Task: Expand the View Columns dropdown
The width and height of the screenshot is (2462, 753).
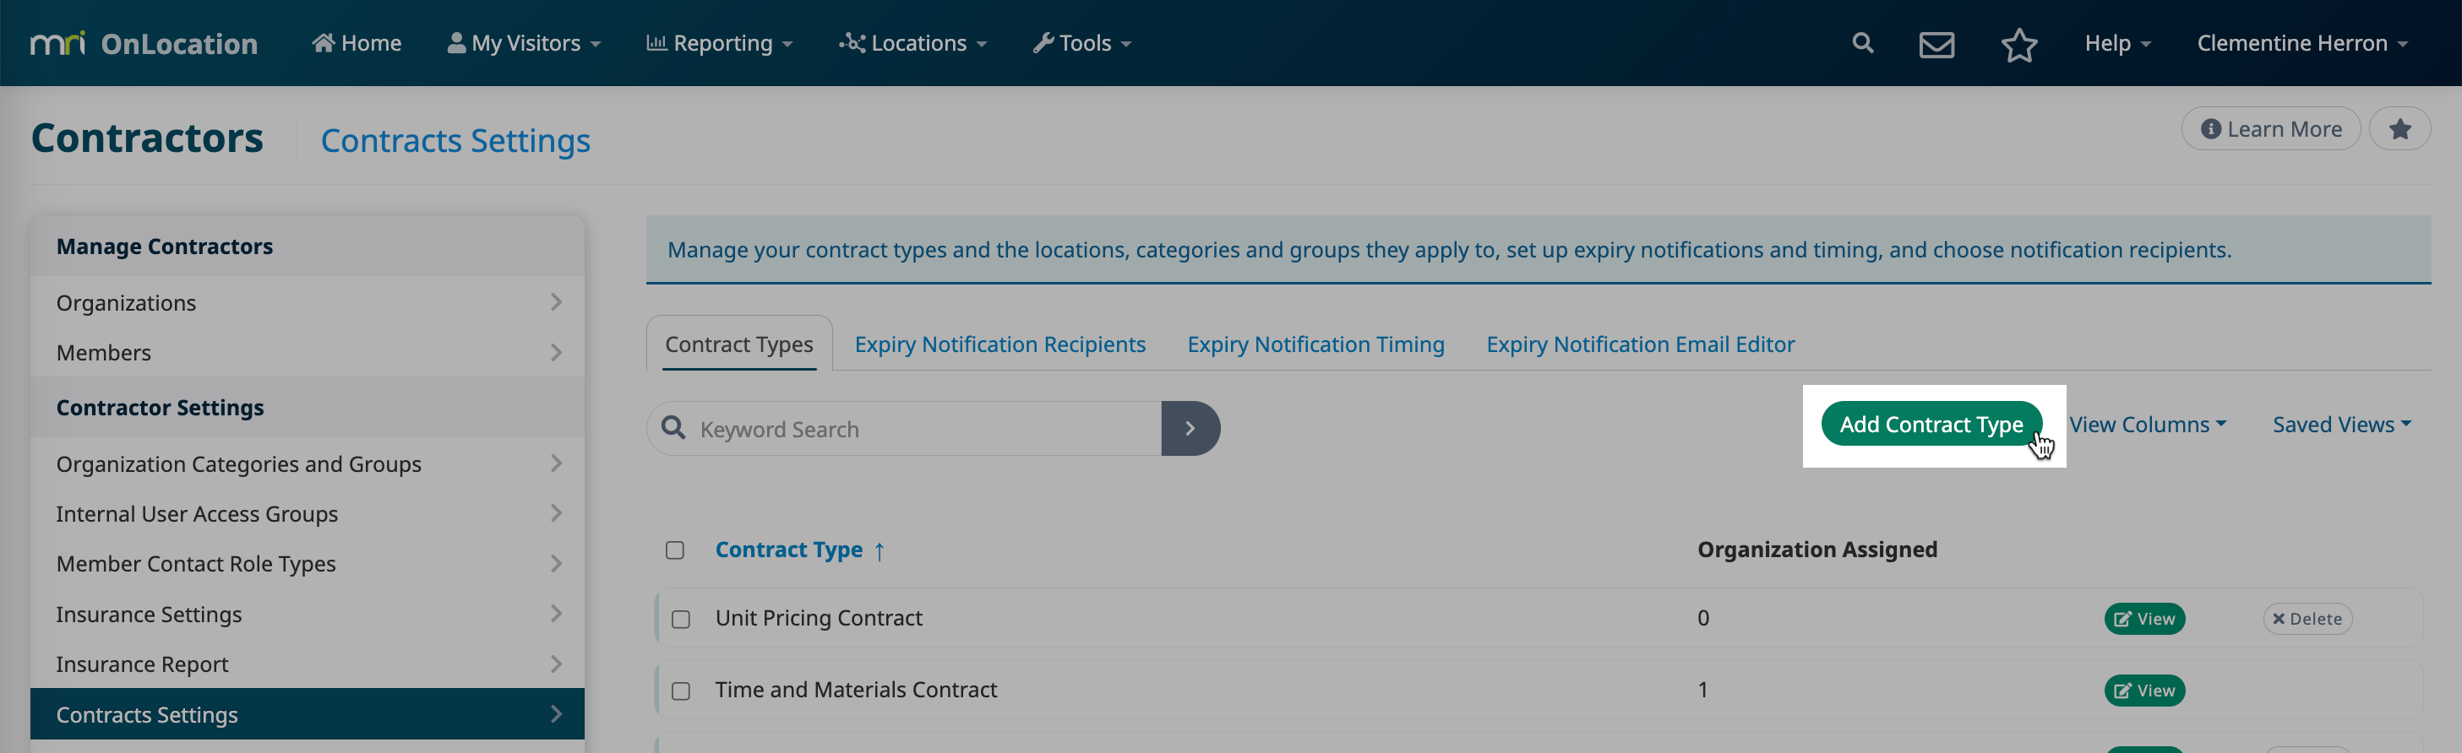Action: click(x=2148, y=424)
